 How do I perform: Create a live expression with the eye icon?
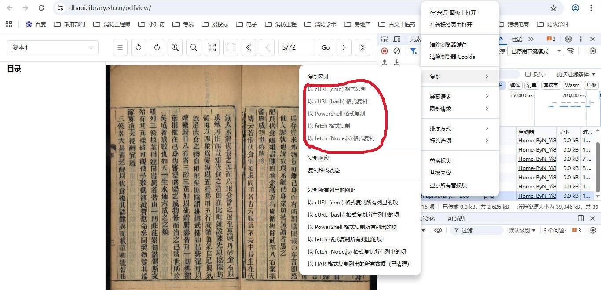pyautogui.click(x=438, y=230)
